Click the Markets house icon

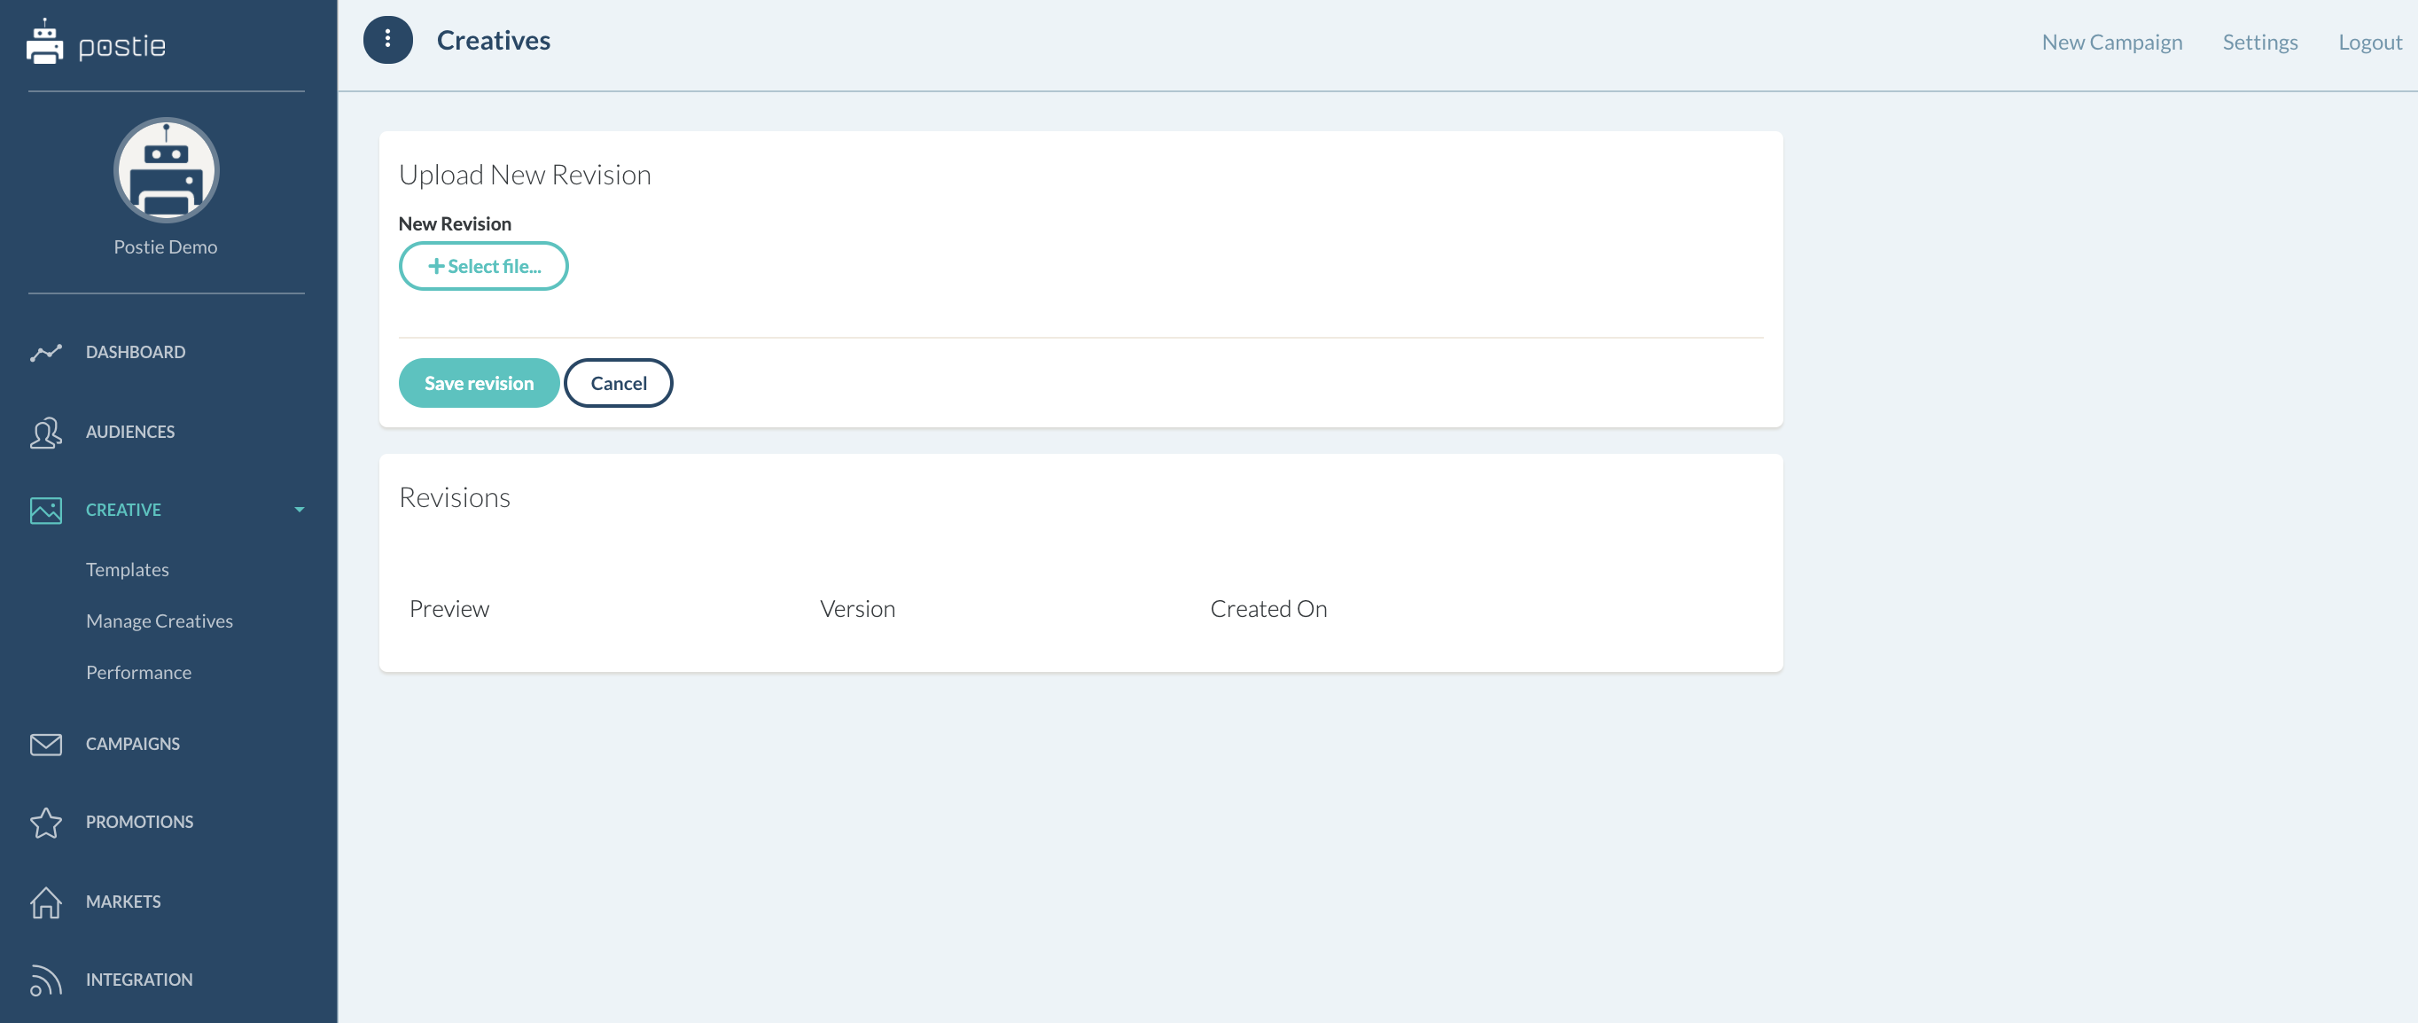pos(45,902)
